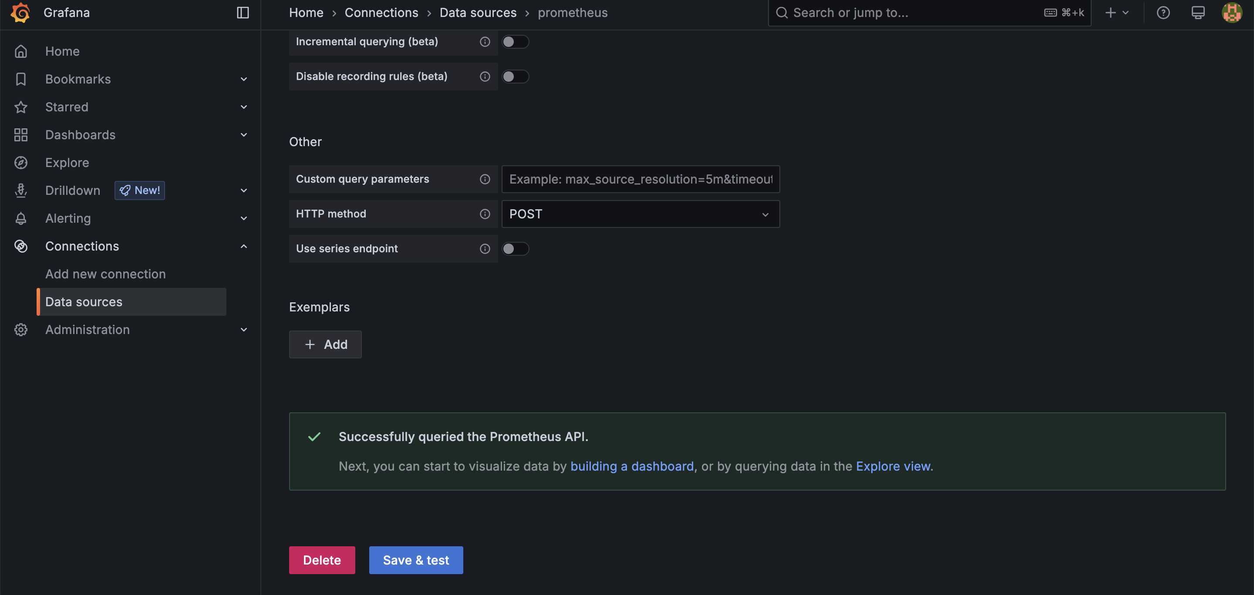This screenshot has height=595, width=1254.
Task: Click info icon next to HTTP method
Action: click(x=485, y=214)
